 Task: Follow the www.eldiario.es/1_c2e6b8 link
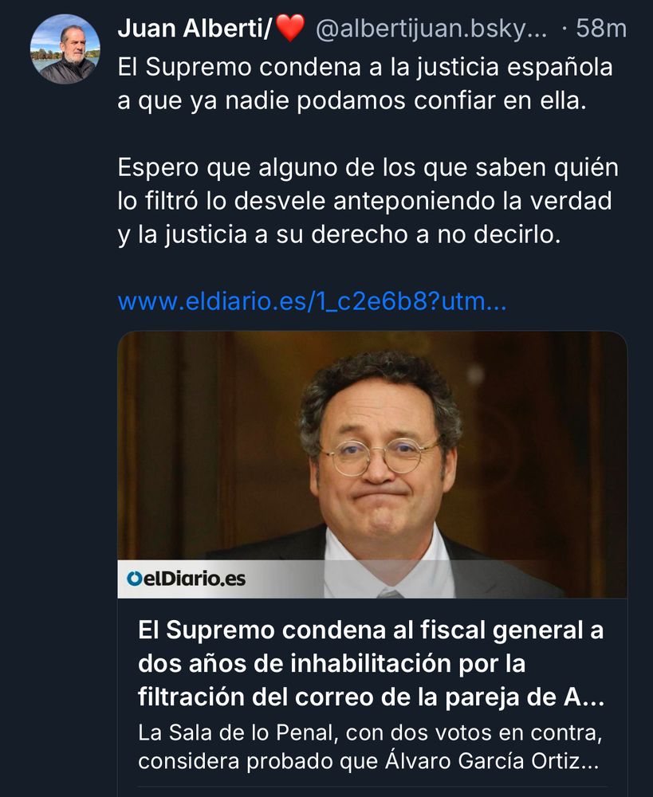point(313,301)
